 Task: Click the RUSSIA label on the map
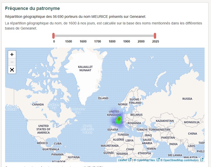click(x=188, y=98)
